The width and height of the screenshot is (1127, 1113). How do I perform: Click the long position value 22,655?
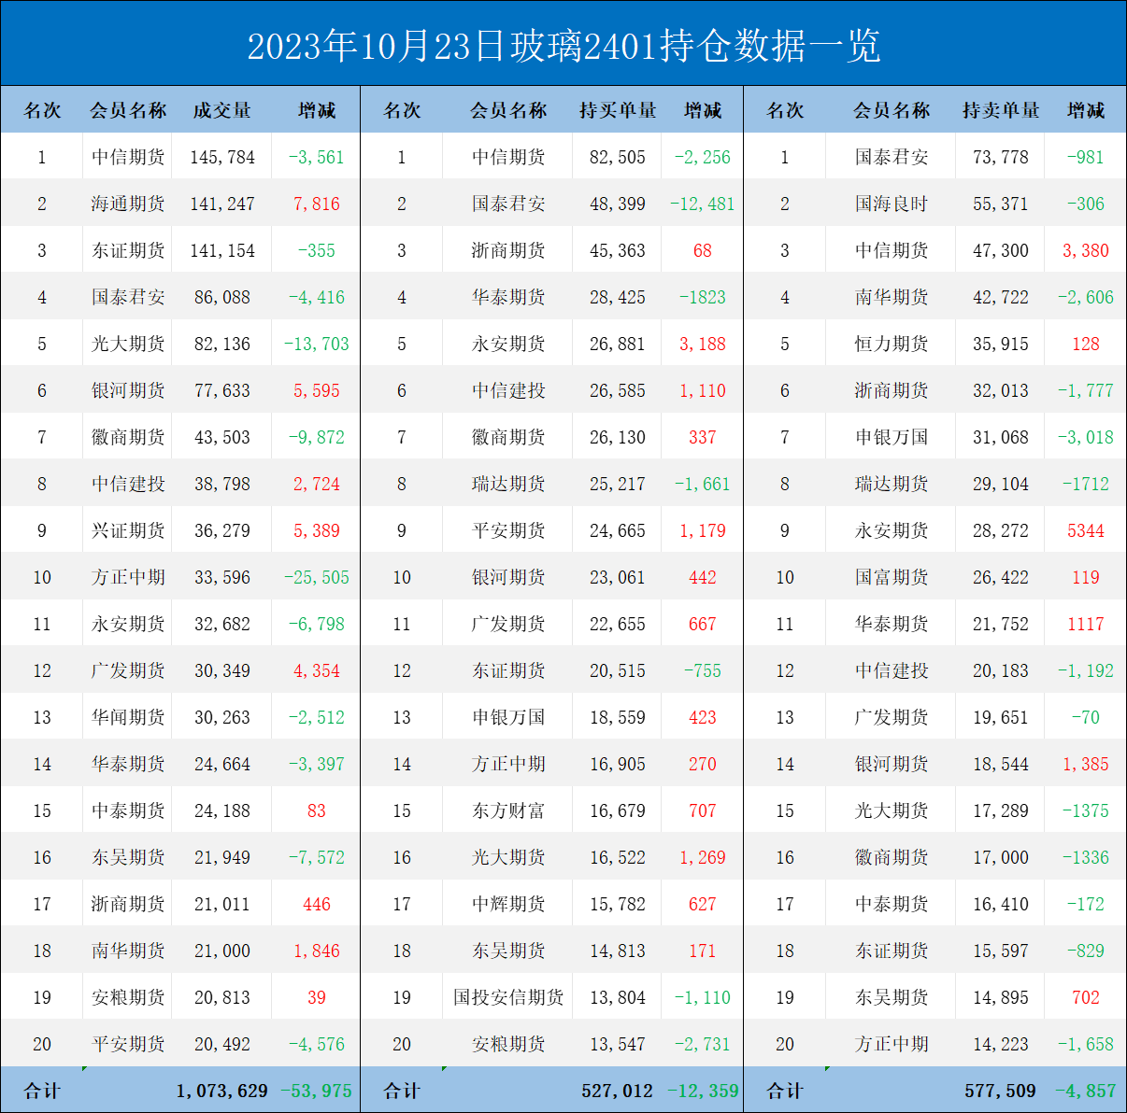(618, 624)
